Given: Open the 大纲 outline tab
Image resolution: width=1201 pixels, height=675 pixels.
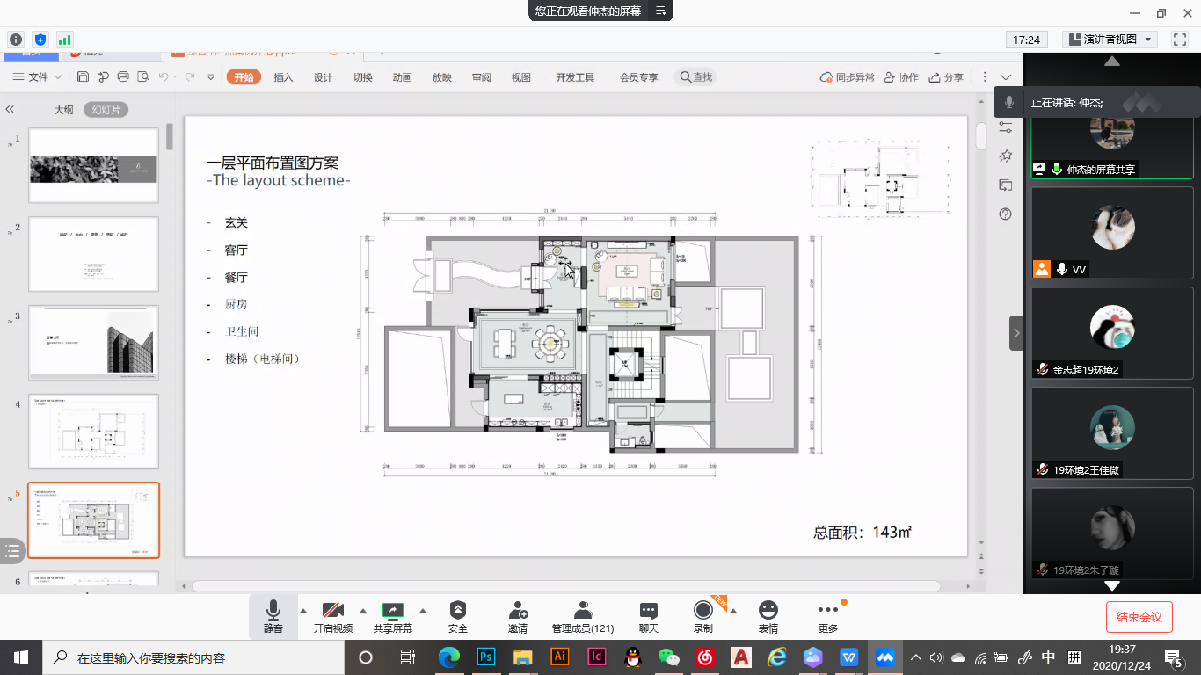Looking at the screenshot, I should (63, 110).
